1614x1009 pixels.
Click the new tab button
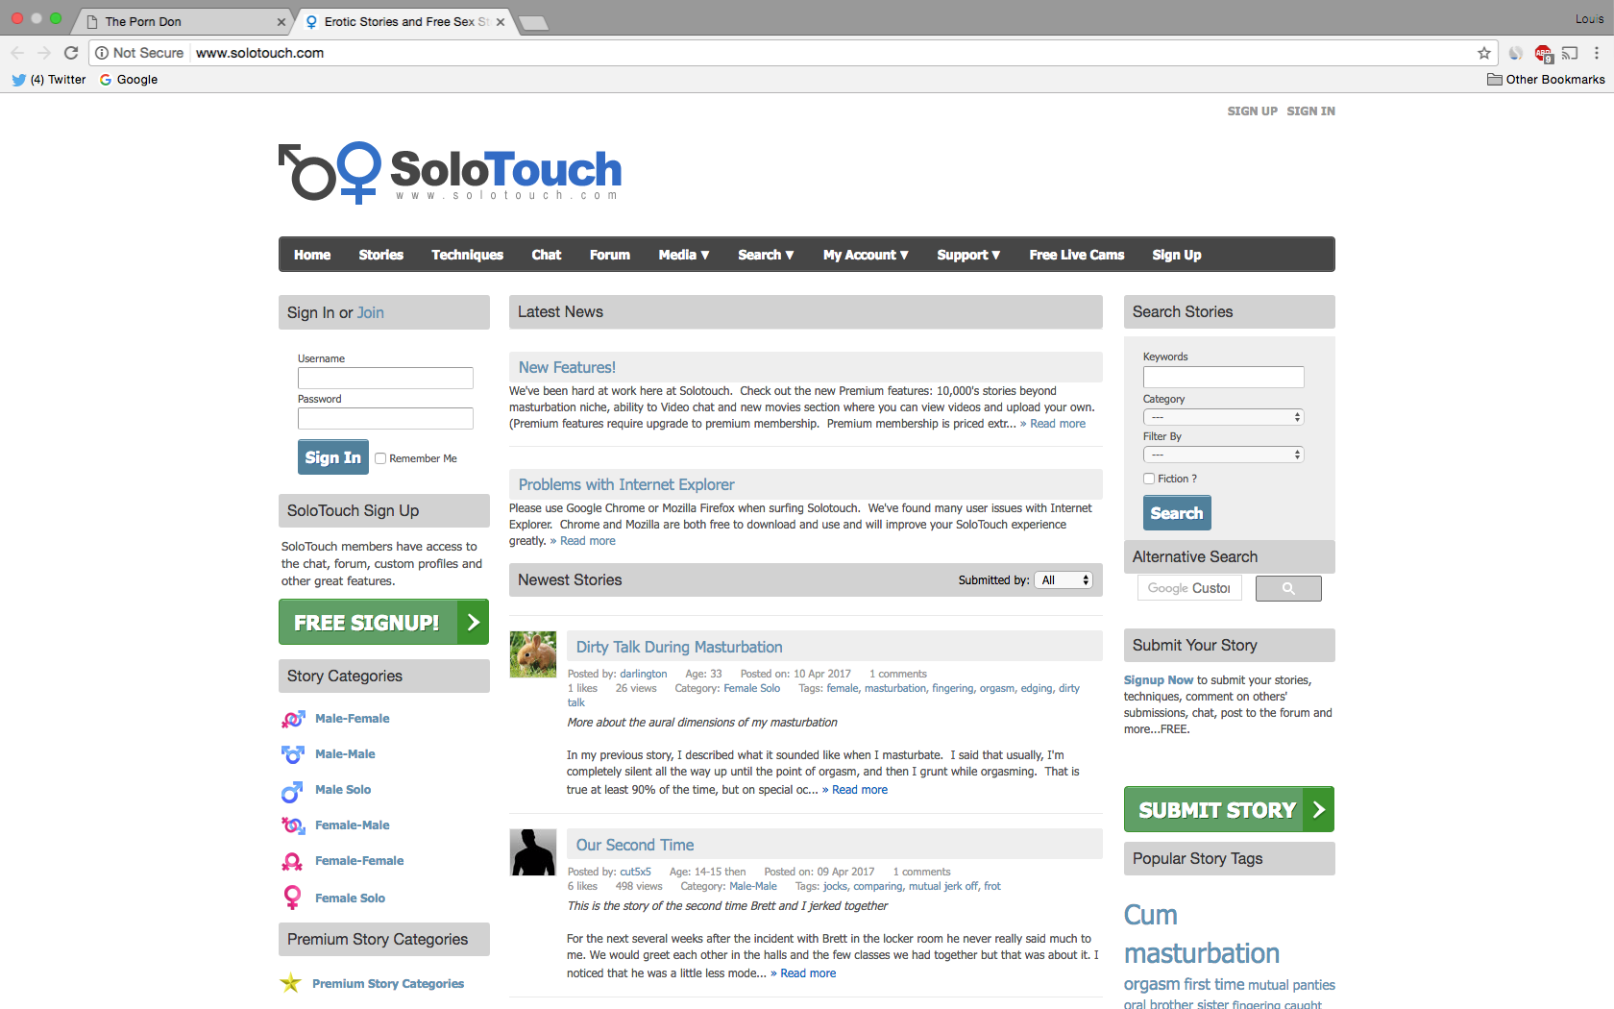tap(533, 22)
